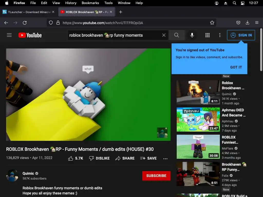
Task: Bookmark this page with the star icon
Action: point(212,23)
